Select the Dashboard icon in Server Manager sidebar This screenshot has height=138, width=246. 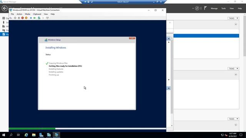click(3, 18)
